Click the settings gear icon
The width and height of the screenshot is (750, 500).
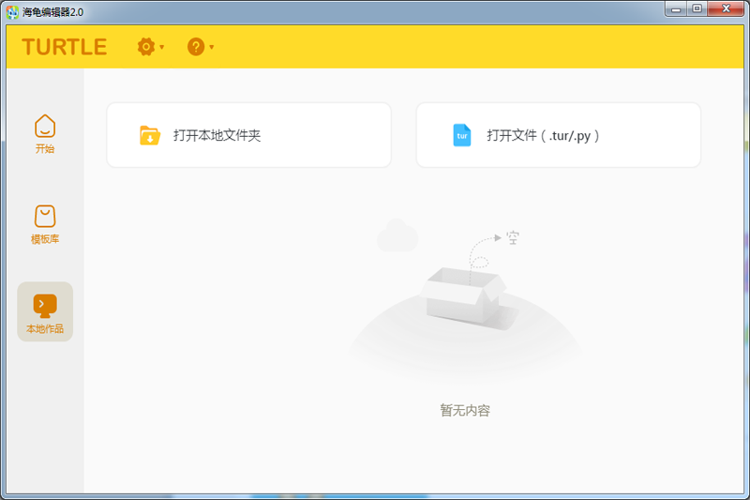click(145, 47)
